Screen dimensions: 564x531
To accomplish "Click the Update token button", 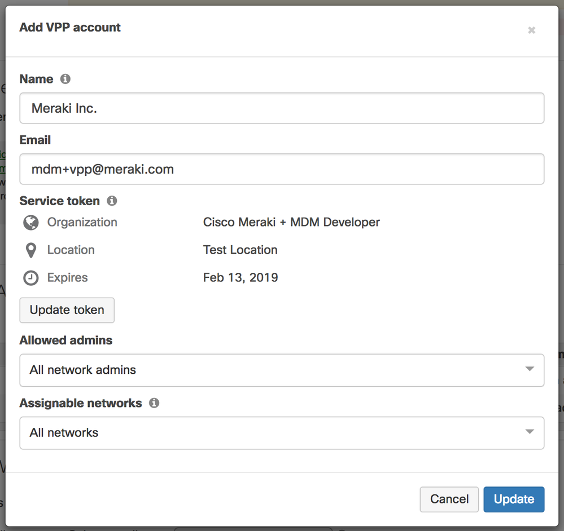I will 67,310.
